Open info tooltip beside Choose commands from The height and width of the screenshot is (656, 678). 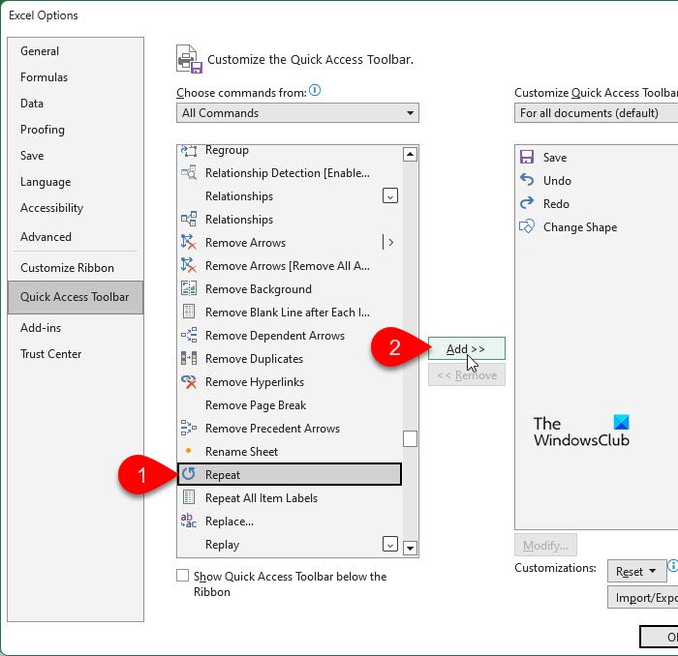pyautogui.click(x=315, y=90)
